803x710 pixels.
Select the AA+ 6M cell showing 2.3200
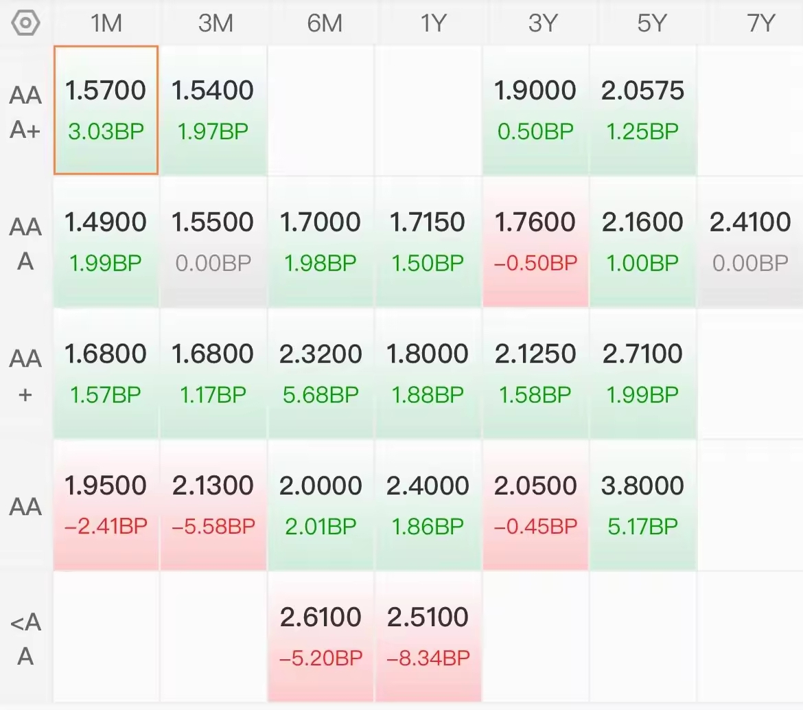click(321, 374)
